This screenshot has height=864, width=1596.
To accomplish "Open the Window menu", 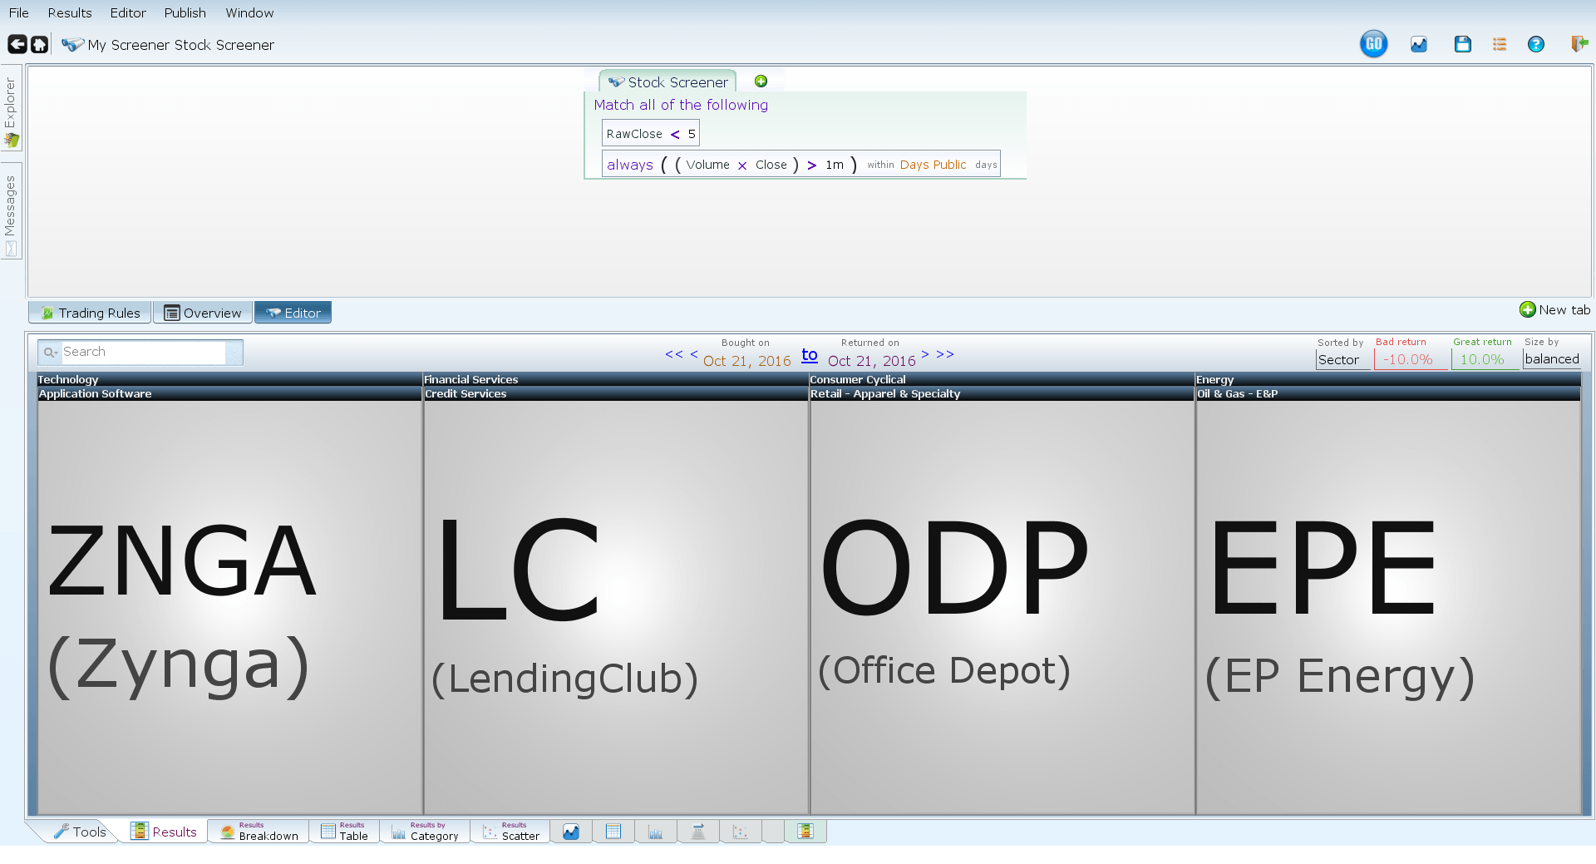I will (x=249, y=12).
